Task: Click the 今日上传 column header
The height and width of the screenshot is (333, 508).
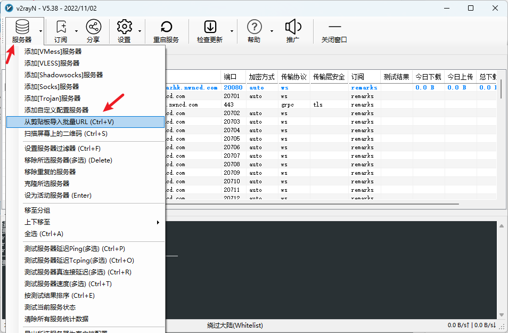Action: pyautogui.click(x=461, y=77)
